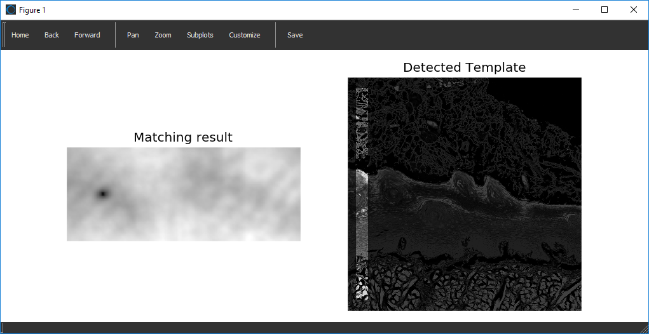The image size is (649, 334).
Task: Open the Customize axes dialog
Action: (244, 35)
